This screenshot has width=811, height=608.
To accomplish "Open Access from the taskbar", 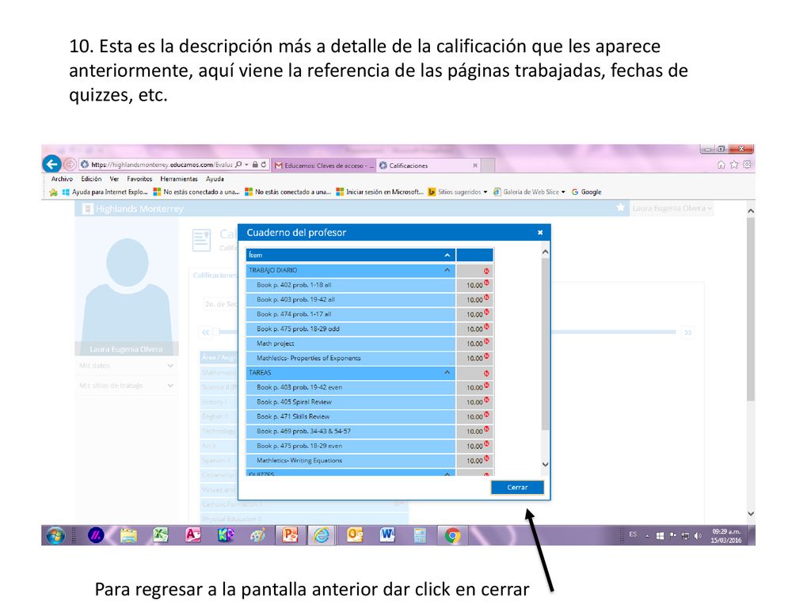I will [193, 535].
